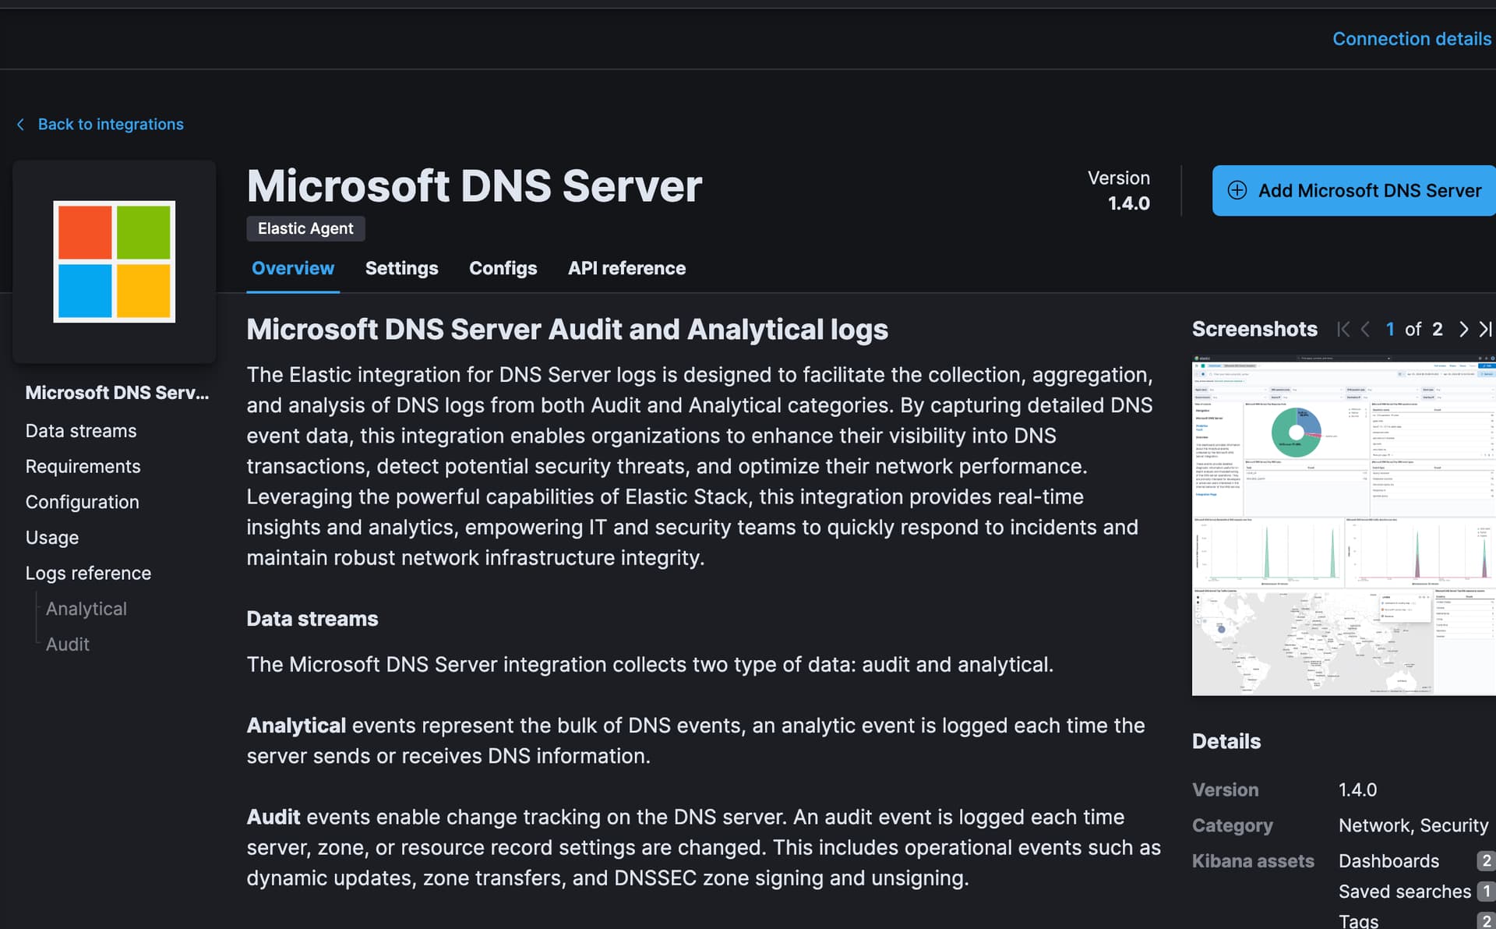The image size is (1496, 929).
Task: Jump to last screenshot icon
Action: click(x=1485, y=330)
